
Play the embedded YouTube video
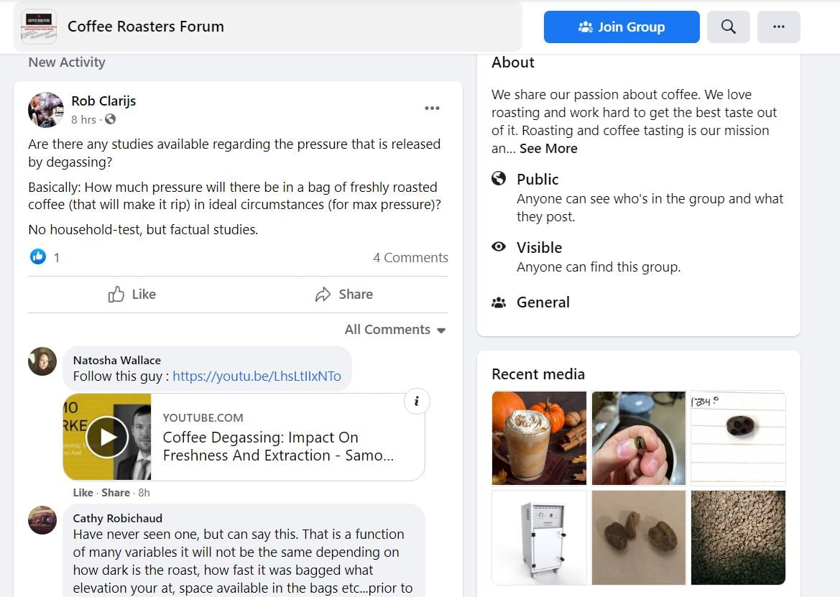[106, 436]
